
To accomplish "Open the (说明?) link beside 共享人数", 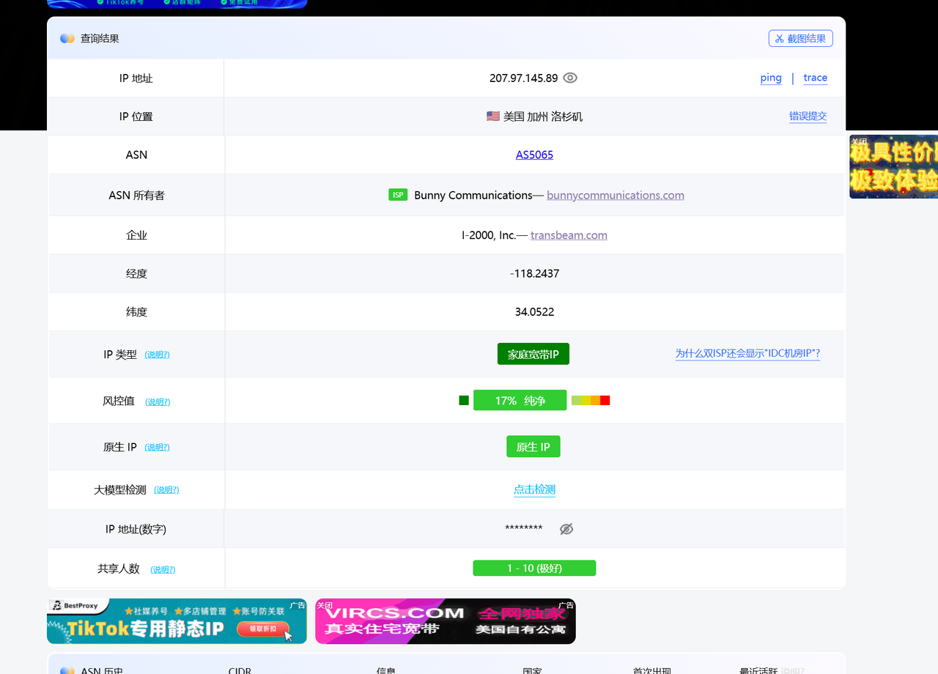I will point(163,569).
